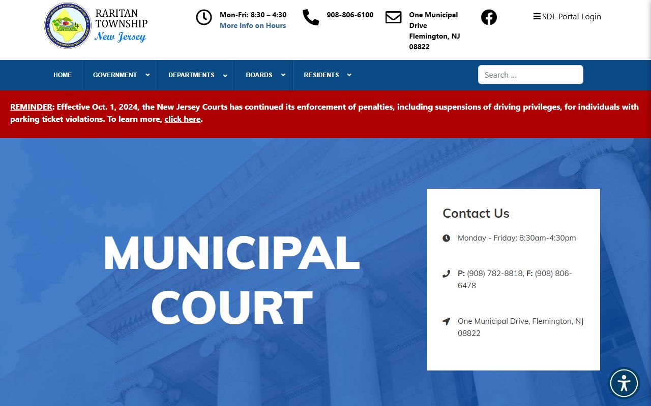Click the Monday - Friday: 8:30am-4:30pm text

pos(517,238)
